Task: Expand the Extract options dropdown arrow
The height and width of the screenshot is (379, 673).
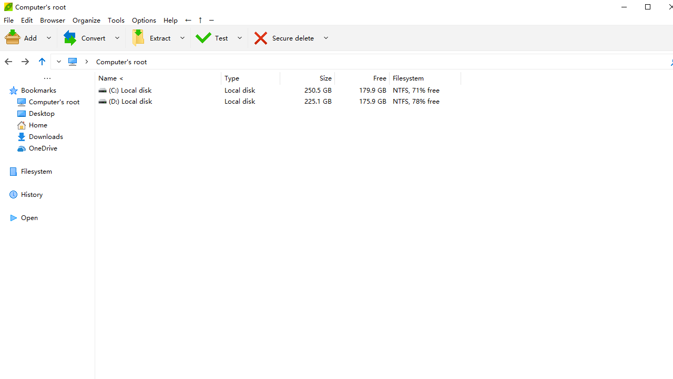Action: tap(182, 38)
